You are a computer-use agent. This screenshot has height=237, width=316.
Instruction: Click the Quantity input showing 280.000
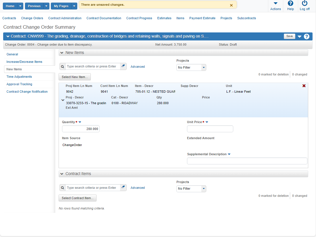[81, 129]
